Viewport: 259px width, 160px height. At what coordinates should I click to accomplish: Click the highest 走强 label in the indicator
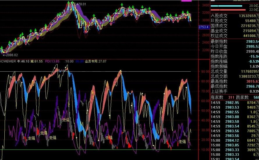[x=65, y=120]
